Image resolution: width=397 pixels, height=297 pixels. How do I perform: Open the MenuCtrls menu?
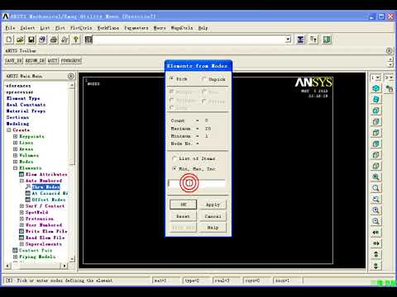pyautogui.click(x=182, y=28)
